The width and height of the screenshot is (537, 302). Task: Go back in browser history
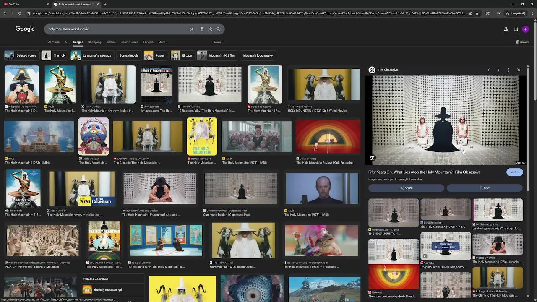5,13
